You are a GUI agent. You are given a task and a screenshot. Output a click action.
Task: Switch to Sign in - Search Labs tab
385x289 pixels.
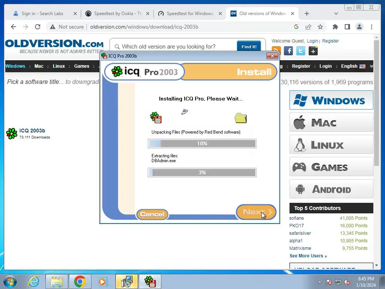[x=42, y=14]
